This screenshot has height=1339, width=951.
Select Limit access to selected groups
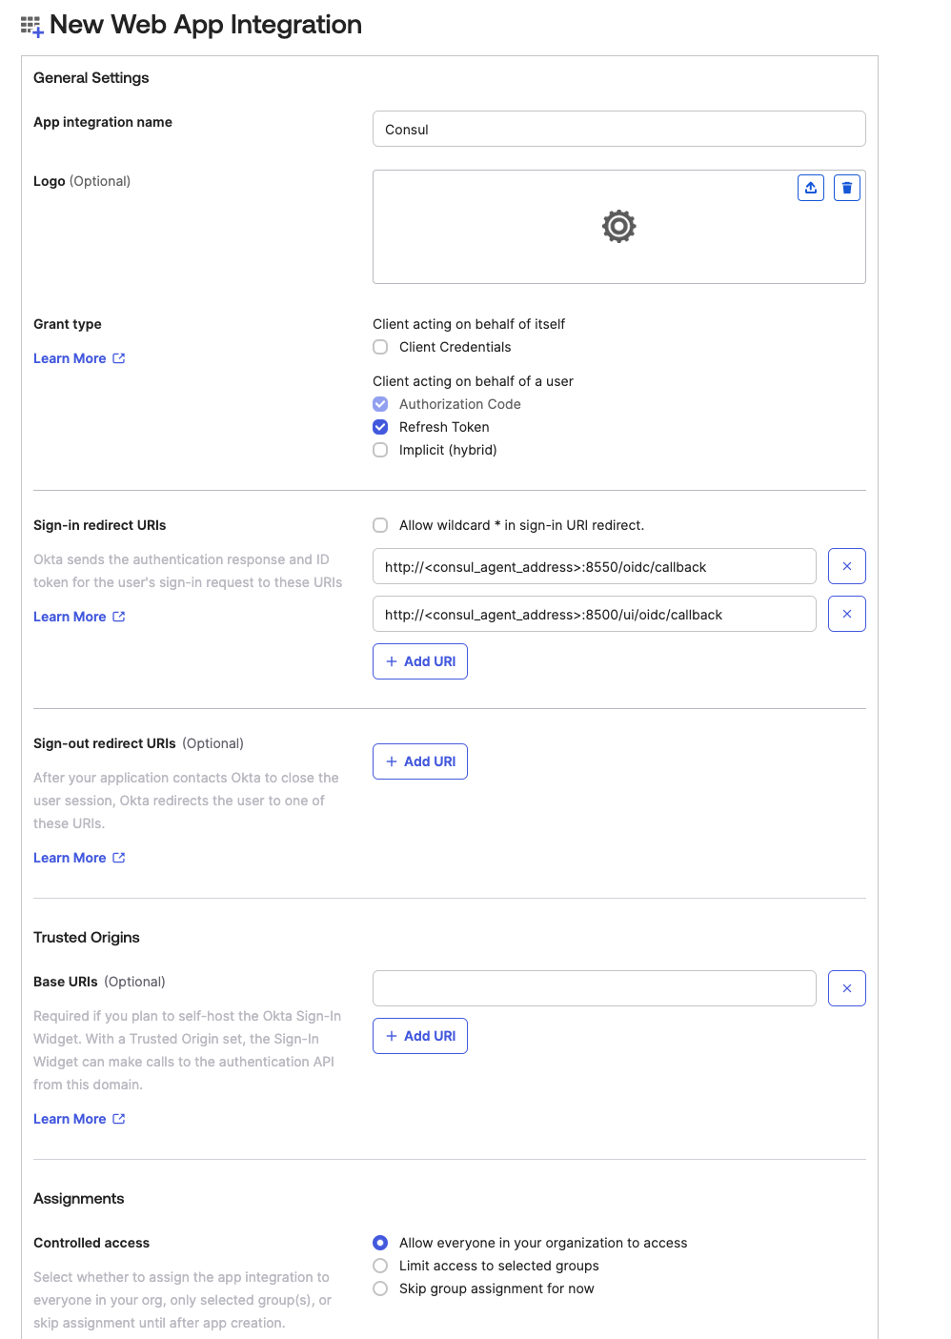380,1266
